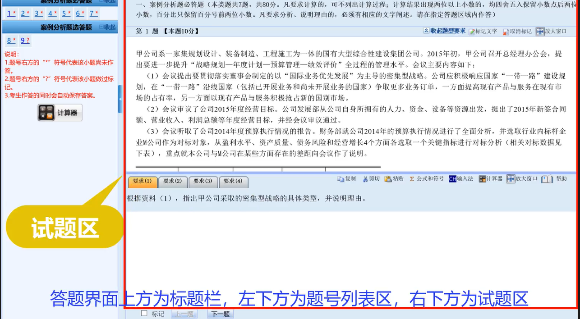This screenshot has width=580, height=319.
Task: Switch to 要求(2) tab
Action: click(173, 182)
